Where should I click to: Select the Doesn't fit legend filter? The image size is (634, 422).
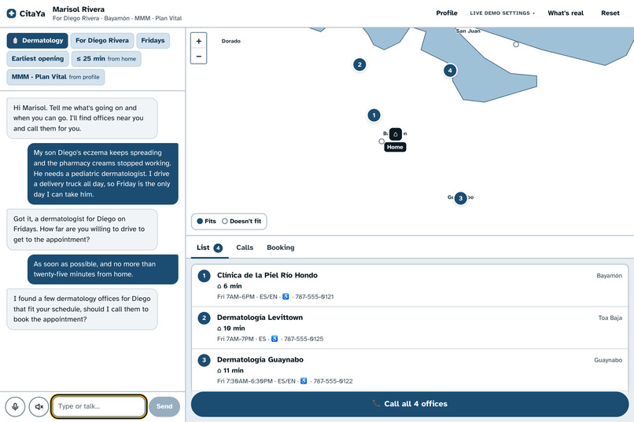point(241,222)
